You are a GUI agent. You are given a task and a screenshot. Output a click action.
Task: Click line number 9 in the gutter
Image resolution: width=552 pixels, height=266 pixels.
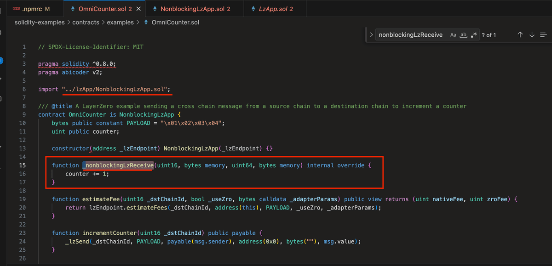point(24,114)
